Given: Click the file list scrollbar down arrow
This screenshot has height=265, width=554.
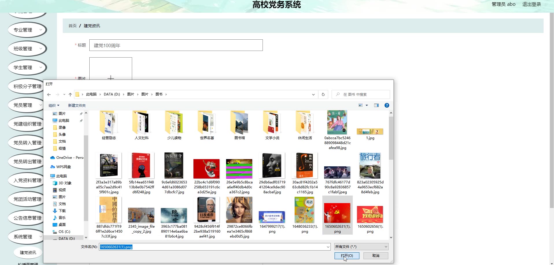Looking at the screenshot, I should (391, 238).
